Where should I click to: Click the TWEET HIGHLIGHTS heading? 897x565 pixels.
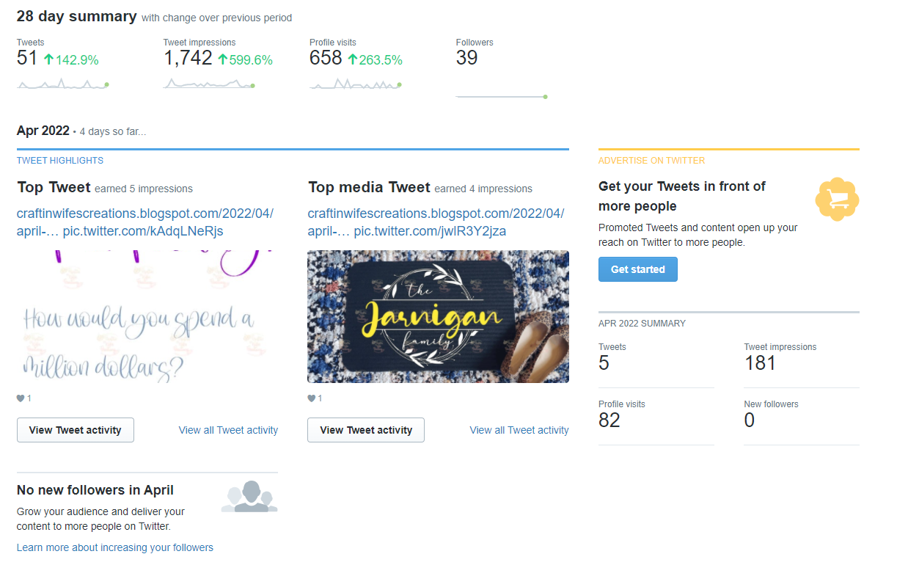(x=60, y=161)
